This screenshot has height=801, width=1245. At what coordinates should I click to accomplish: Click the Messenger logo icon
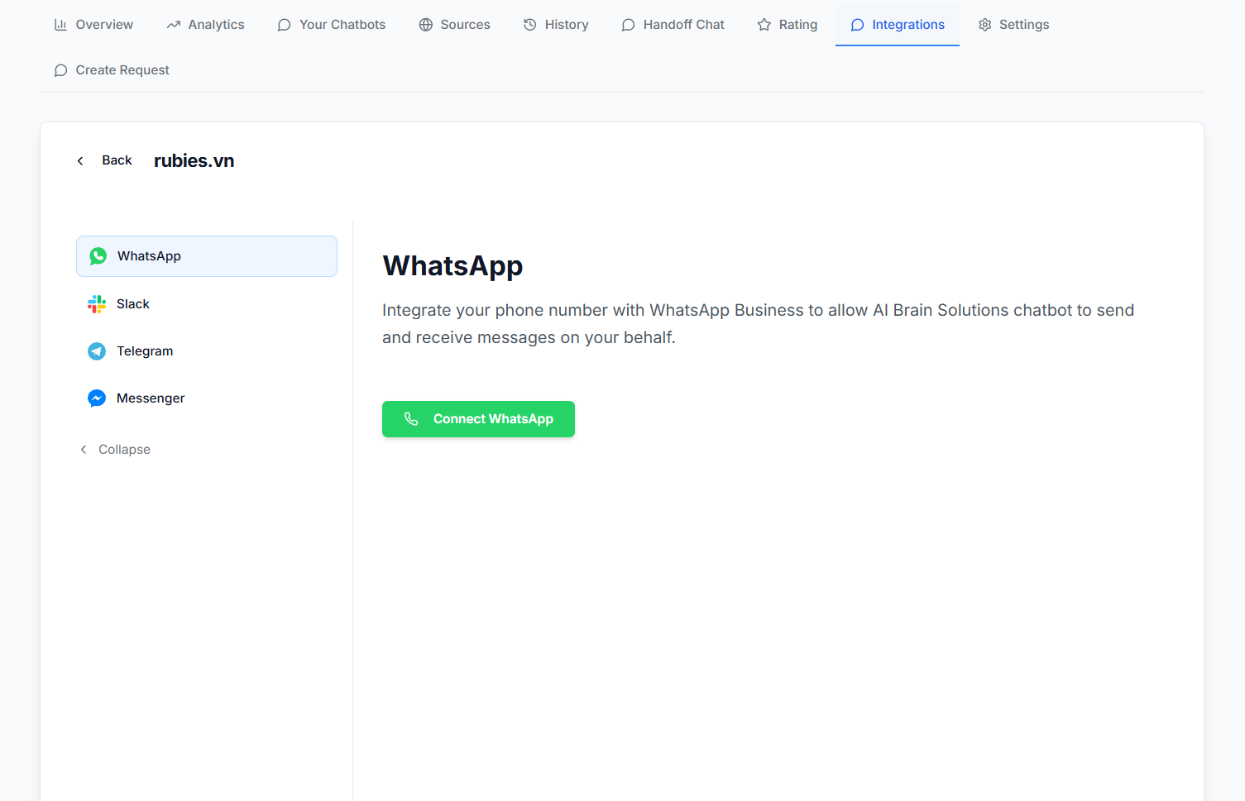click(x=97, y=398)
